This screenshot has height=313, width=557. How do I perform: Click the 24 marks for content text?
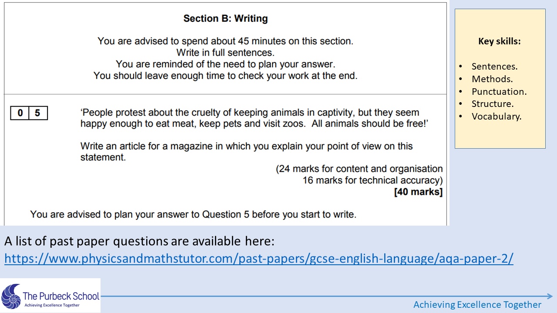(359, 169)
